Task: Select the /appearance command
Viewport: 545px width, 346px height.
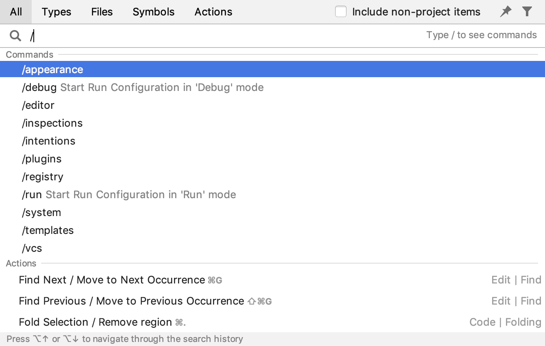Action: coord(52,69)
